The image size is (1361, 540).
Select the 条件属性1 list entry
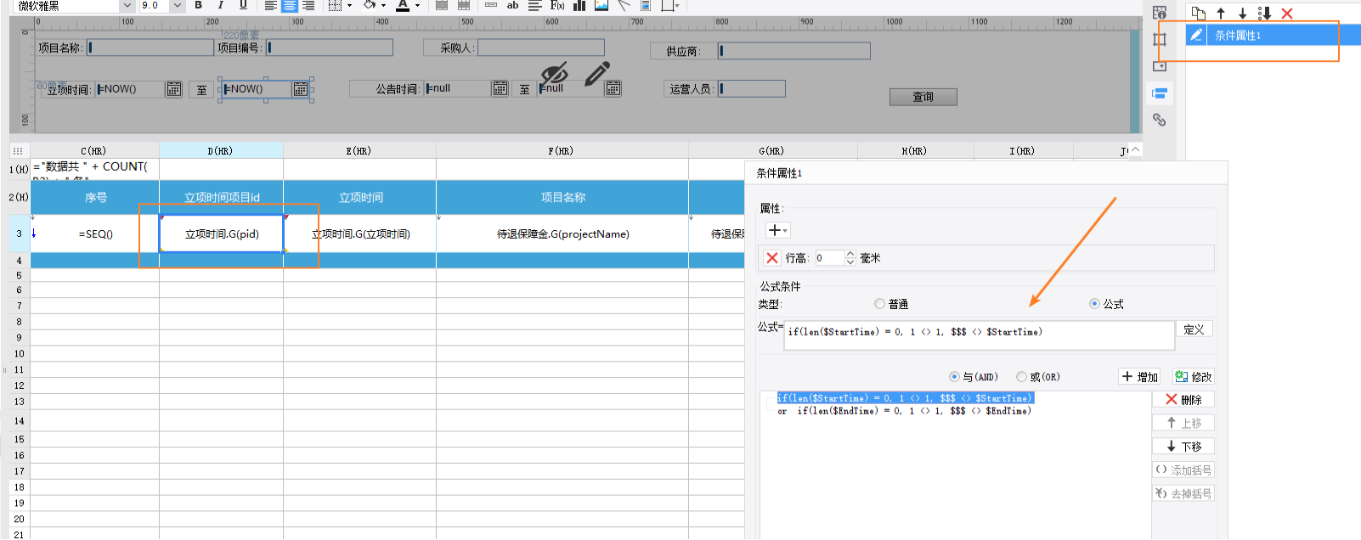[1273, 35]
